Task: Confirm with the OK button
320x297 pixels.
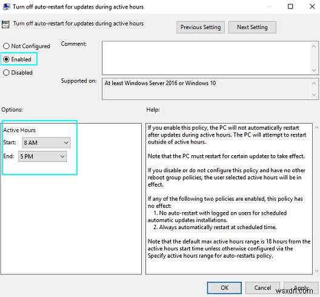Action: coord(224,288)
